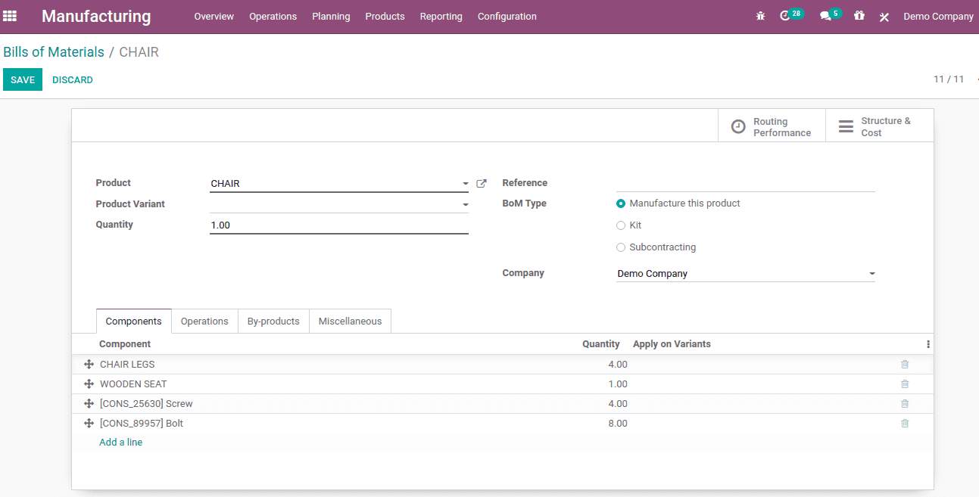Click Add a line link
979x497 pixels.
(121, 443)
